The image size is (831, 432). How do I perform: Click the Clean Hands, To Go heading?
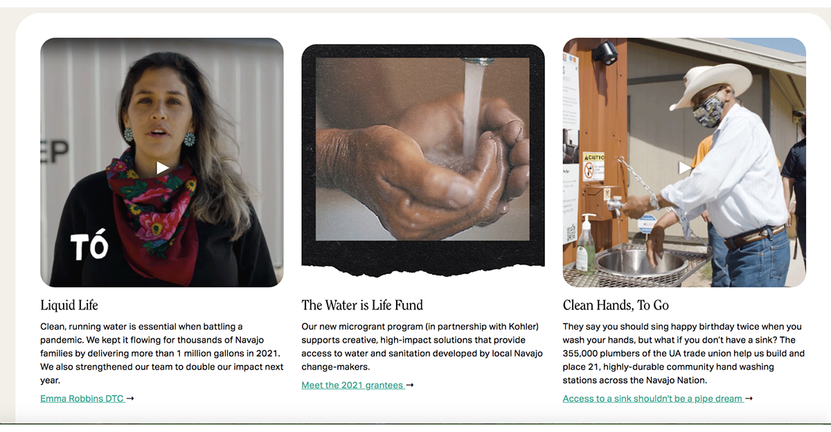616,305
